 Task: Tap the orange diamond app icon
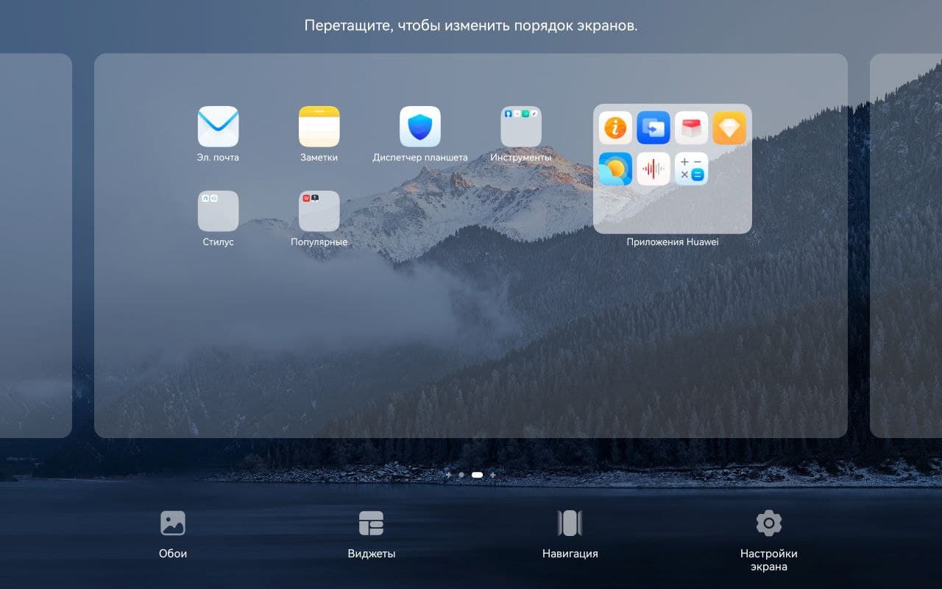729,128
